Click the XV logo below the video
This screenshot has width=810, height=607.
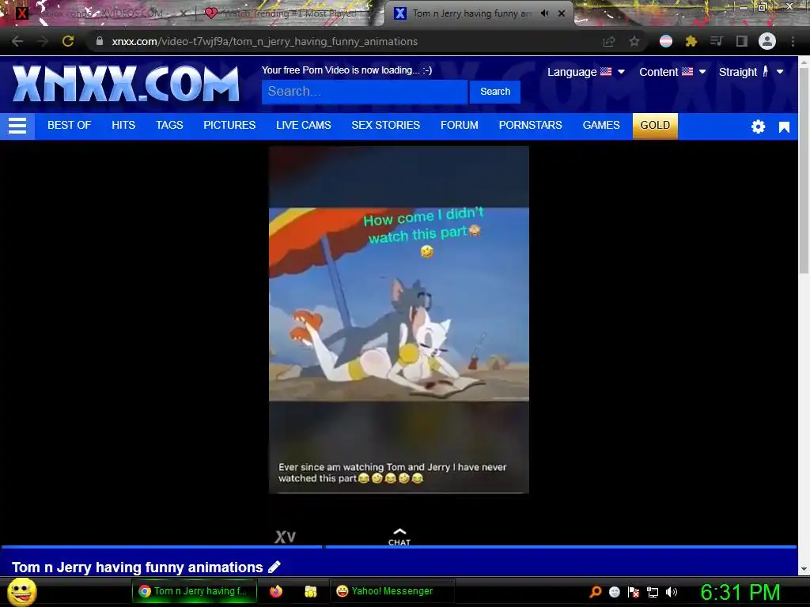coord(285,537)
